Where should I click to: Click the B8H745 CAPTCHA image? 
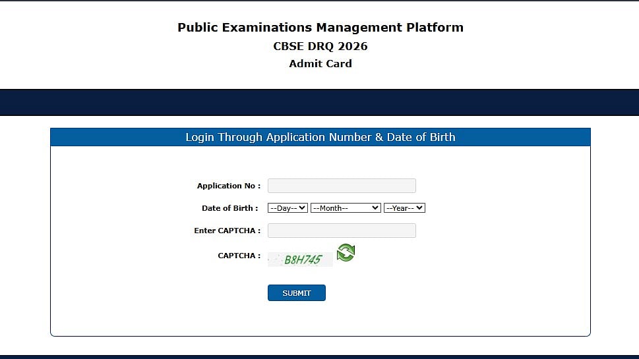301,260
